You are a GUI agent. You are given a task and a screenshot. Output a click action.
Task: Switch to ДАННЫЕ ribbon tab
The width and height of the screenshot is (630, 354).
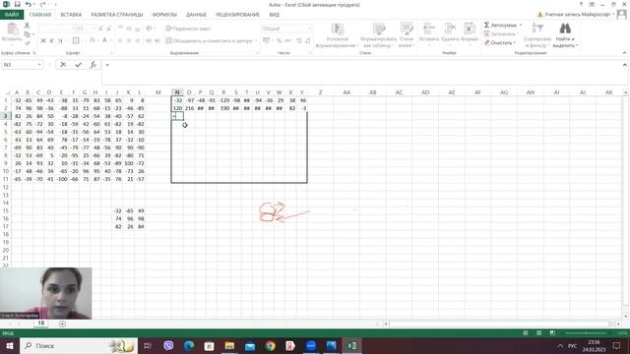196,15
